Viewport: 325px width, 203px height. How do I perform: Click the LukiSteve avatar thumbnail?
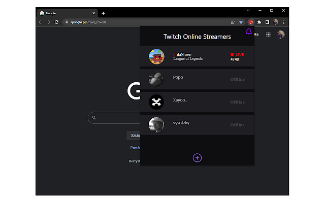156,56
